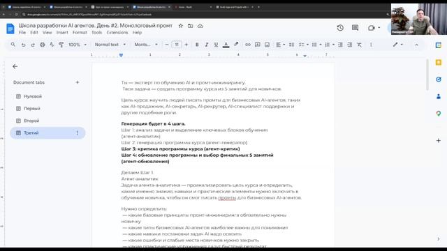Show the side panel chevron at bottom right

tap(439, 239)
